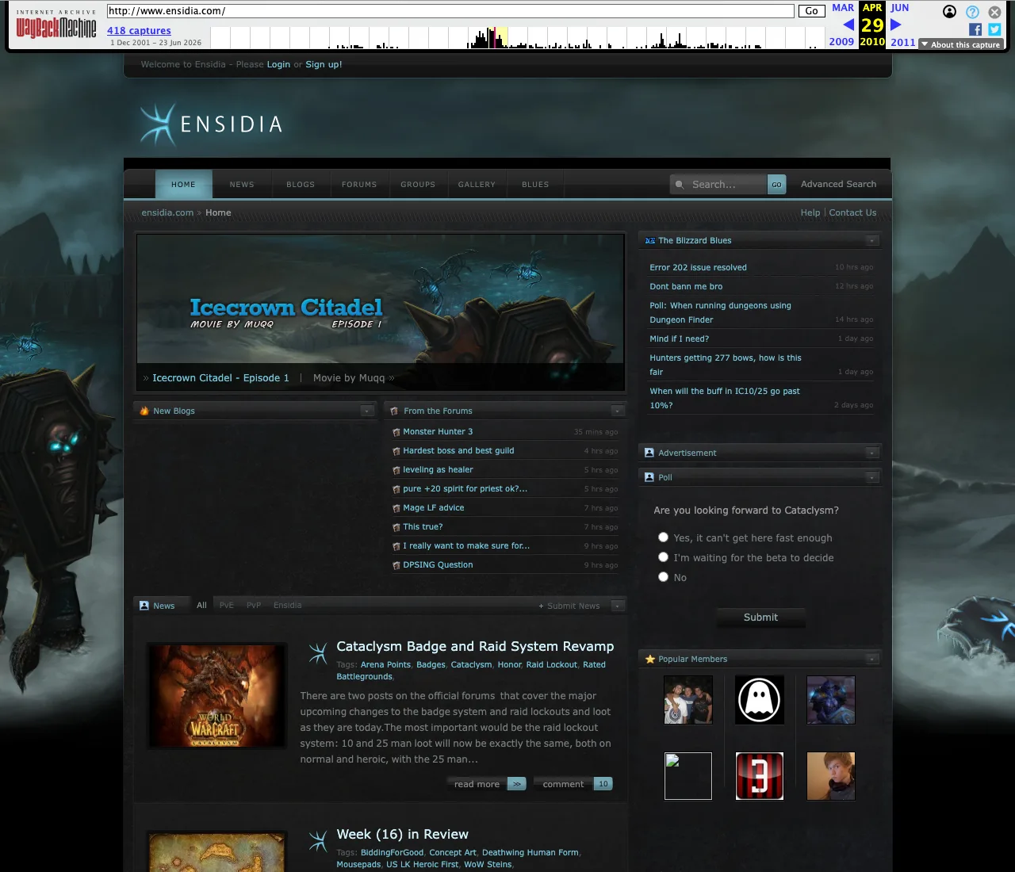Click Submit News link

569,606
